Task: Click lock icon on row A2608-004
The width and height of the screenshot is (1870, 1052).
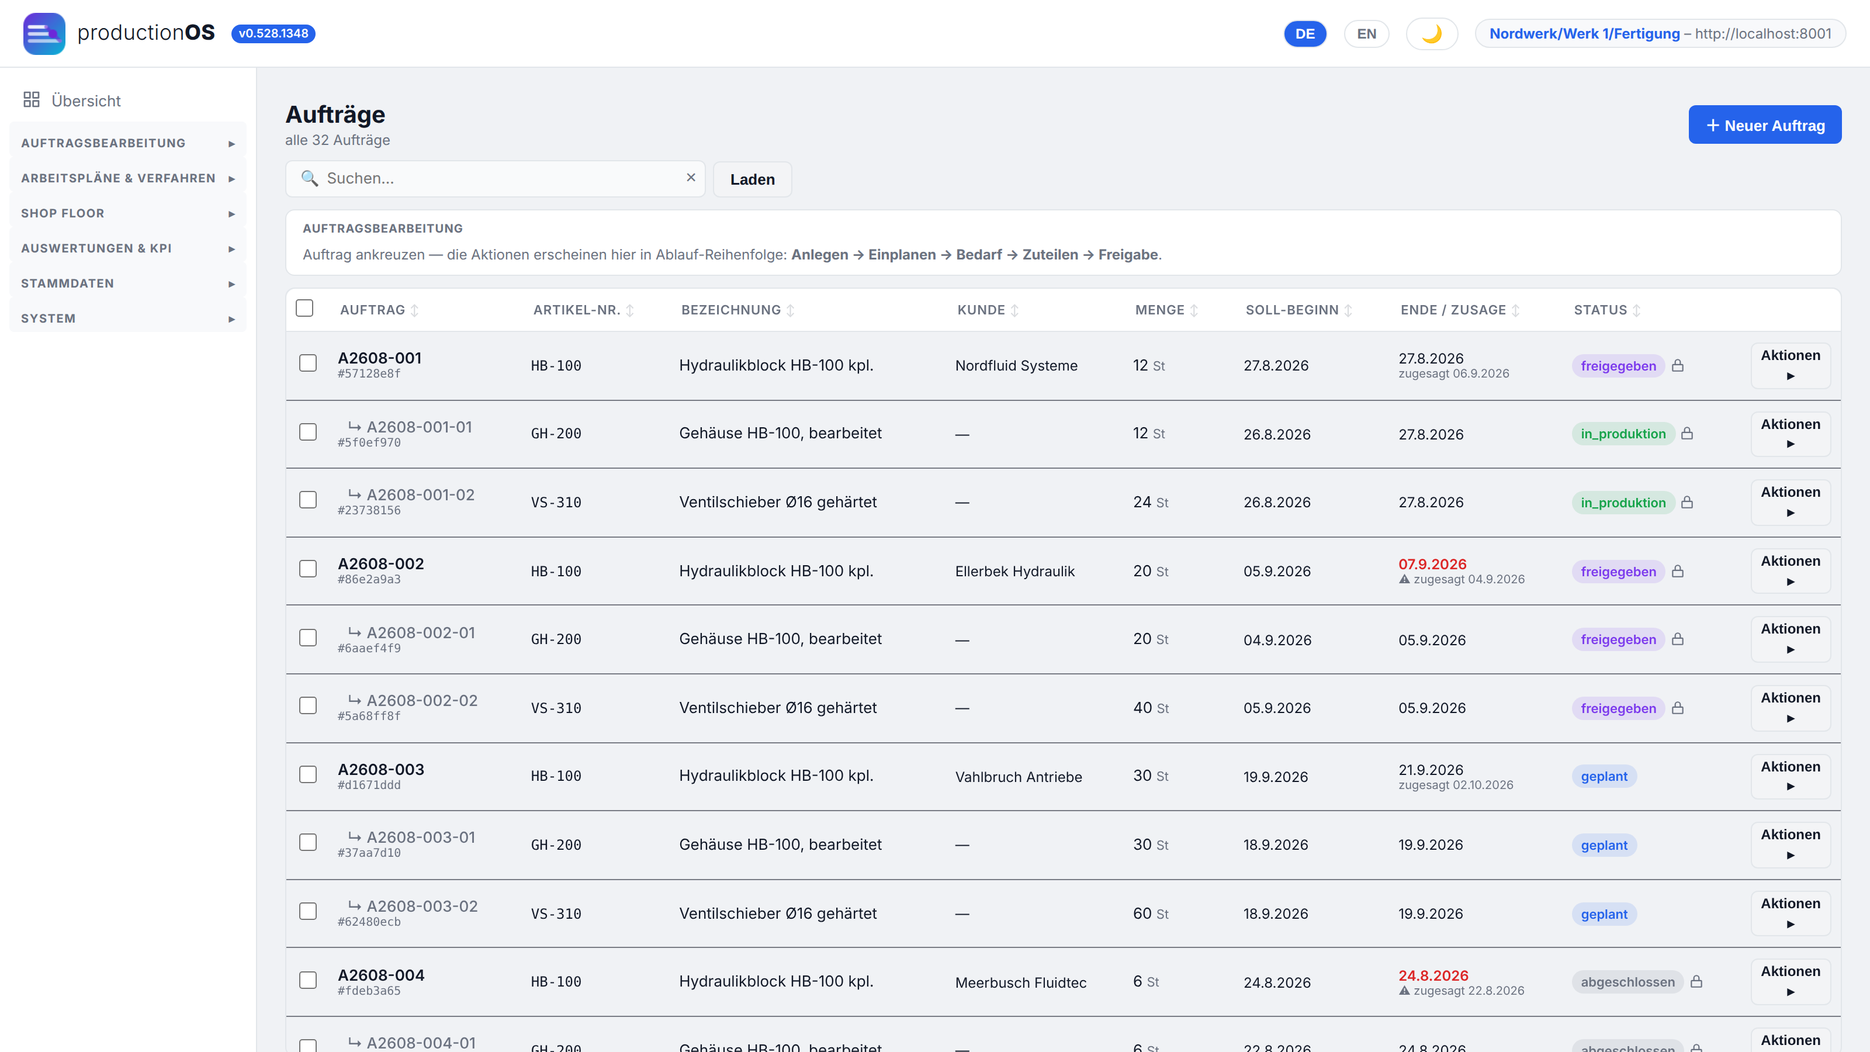Action: 1696,982
